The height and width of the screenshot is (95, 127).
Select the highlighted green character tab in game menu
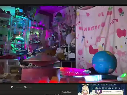(x=96, y=88)
